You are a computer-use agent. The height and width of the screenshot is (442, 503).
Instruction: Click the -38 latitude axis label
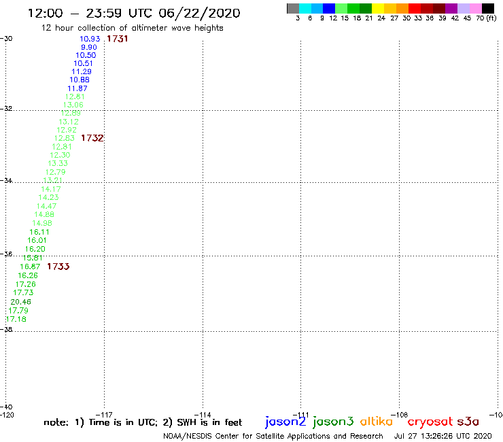[6, 330]
